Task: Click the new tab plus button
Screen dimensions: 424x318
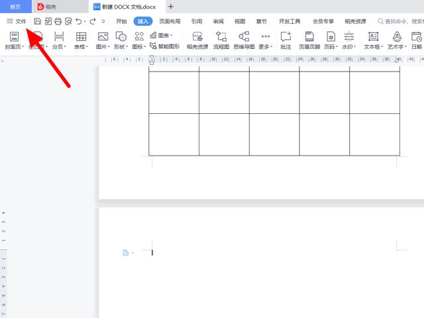Action: pos(170,7)
